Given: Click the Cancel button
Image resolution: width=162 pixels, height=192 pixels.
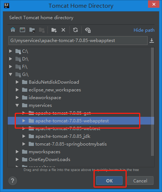Looking at the screenshot, I should click(140, 181).
